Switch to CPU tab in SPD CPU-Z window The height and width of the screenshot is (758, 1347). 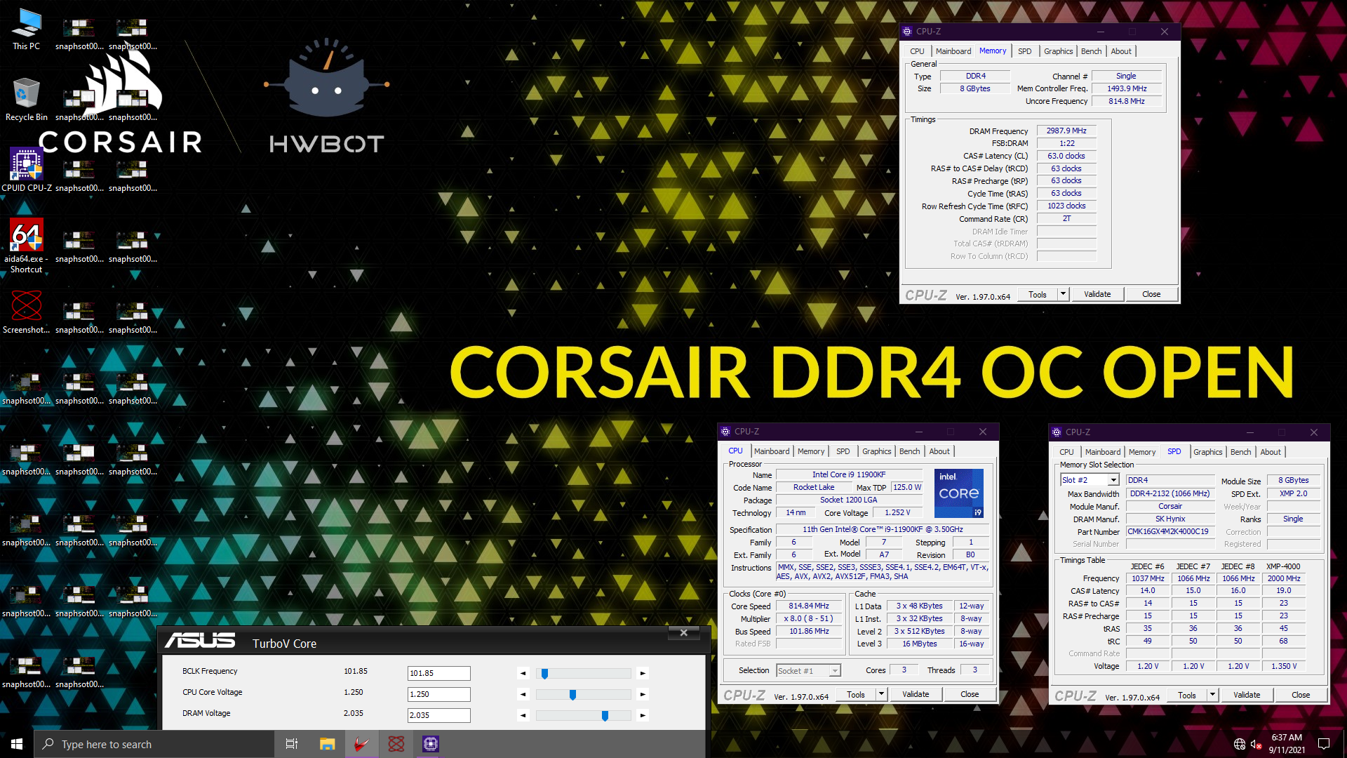1066,452
